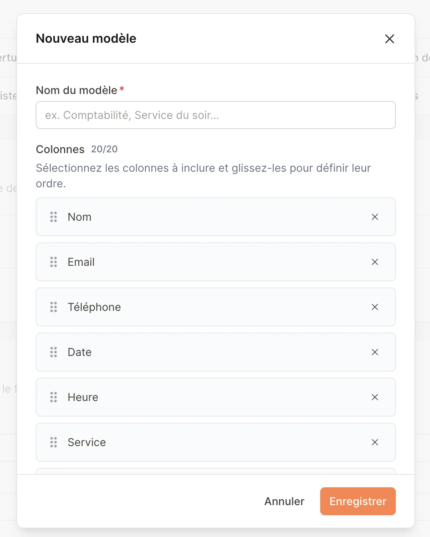The image size is (430, 537).
Task: Remove the Service column
Action: pos(375,442)
